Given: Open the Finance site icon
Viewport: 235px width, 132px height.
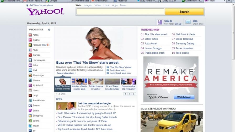Looking at the screenshot, I should pos(30,45).
